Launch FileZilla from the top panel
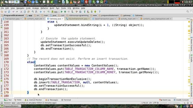The width and height of the screenshot is (193, 108). pyautogui.click(x=86, y=2)
